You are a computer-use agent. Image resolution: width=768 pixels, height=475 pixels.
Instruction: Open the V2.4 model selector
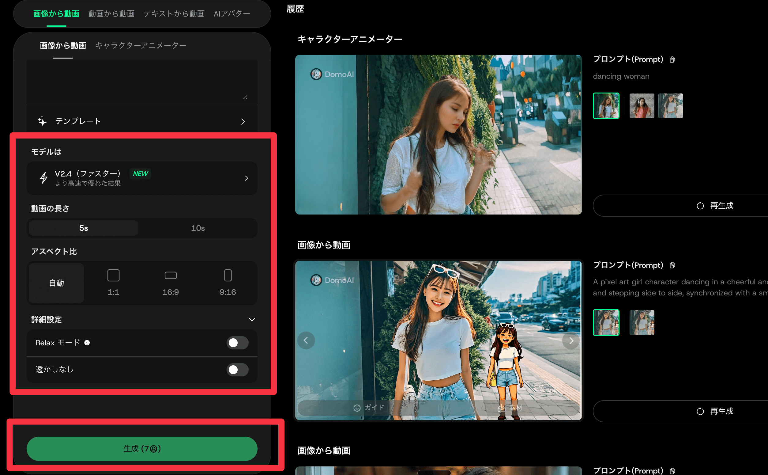(x=142, y=178)
